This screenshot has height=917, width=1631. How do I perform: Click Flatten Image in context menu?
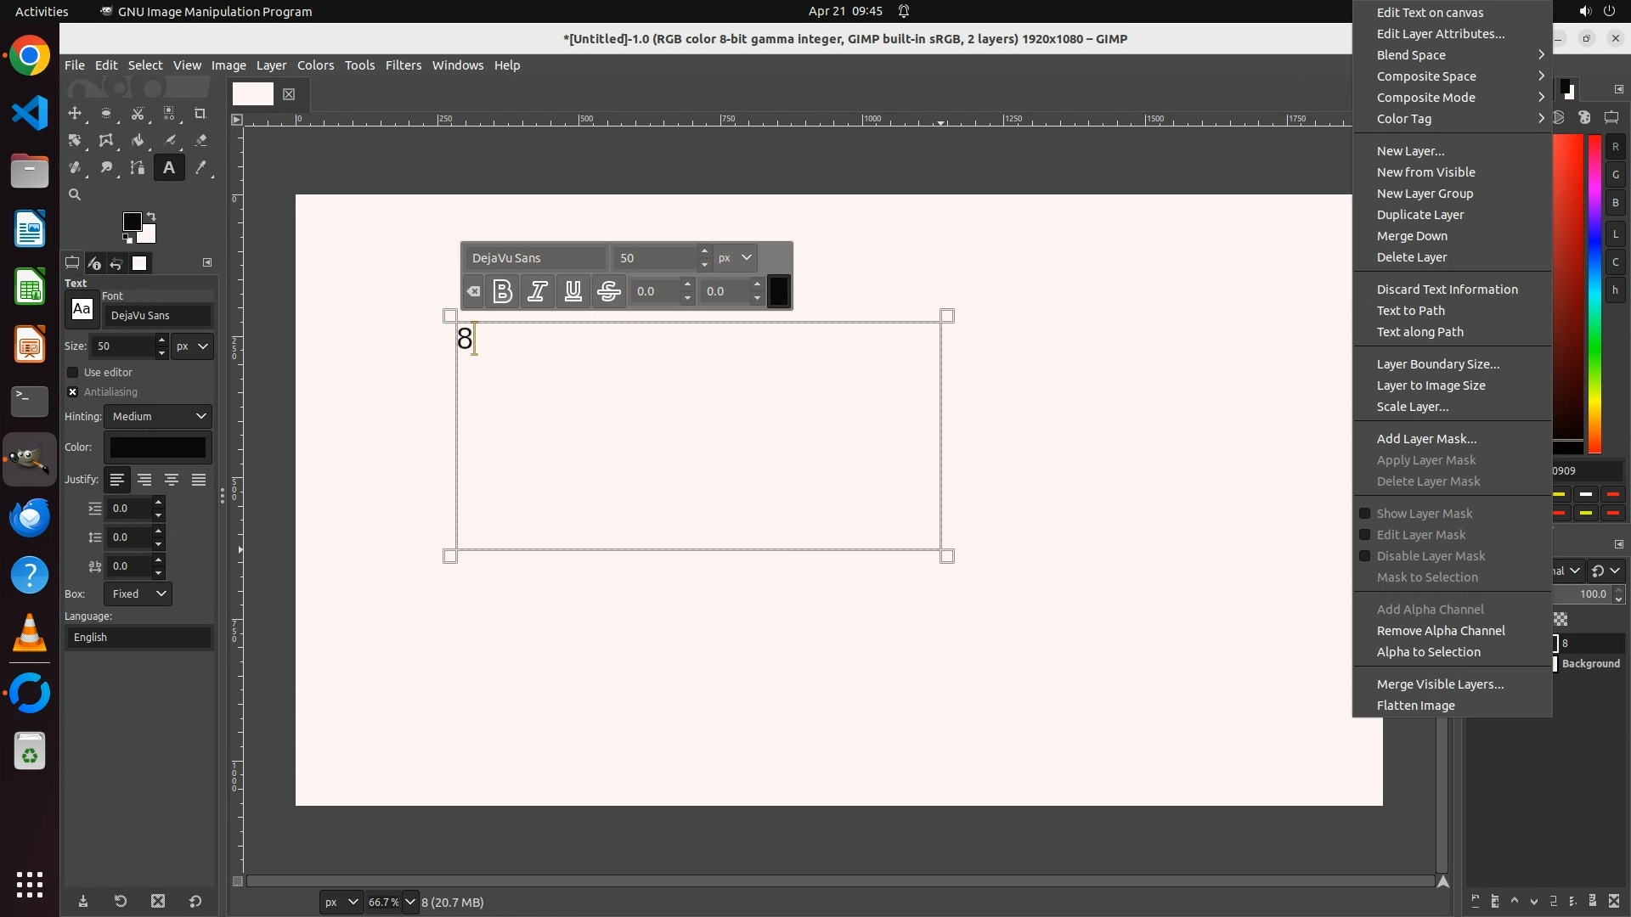1415,706
